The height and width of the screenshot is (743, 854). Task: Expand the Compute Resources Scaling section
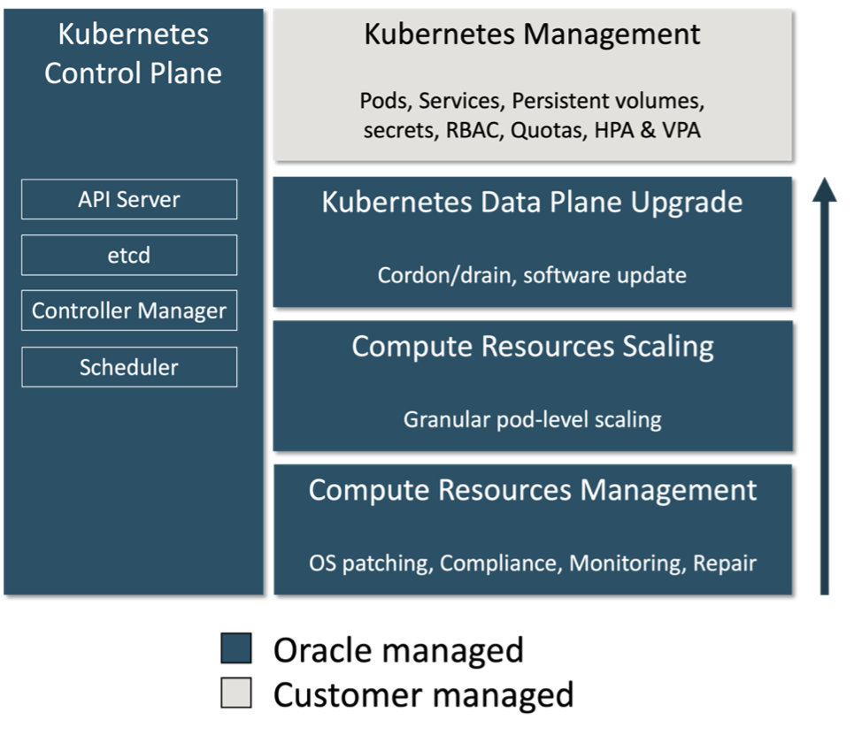tap(531, 385)
